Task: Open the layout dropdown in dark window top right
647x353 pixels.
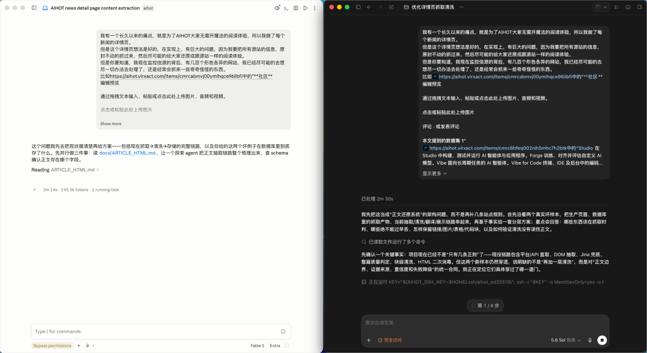Action: pyautogui.click(x=601, y=7)
